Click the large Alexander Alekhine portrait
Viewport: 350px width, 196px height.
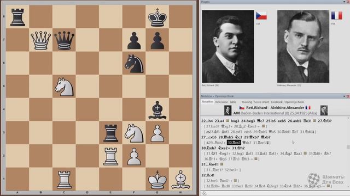pyautogui.click(x=303, y=46)
